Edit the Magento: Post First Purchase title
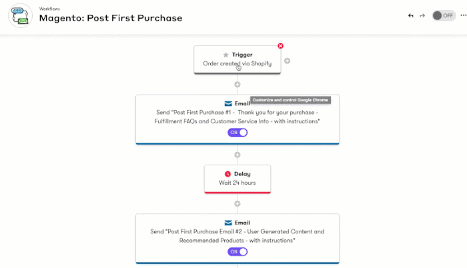 pos(111,18)
